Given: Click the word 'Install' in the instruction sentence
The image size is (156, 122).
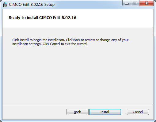Looking at the screenshot, I should pyautogui.click(x=24, y=40).
